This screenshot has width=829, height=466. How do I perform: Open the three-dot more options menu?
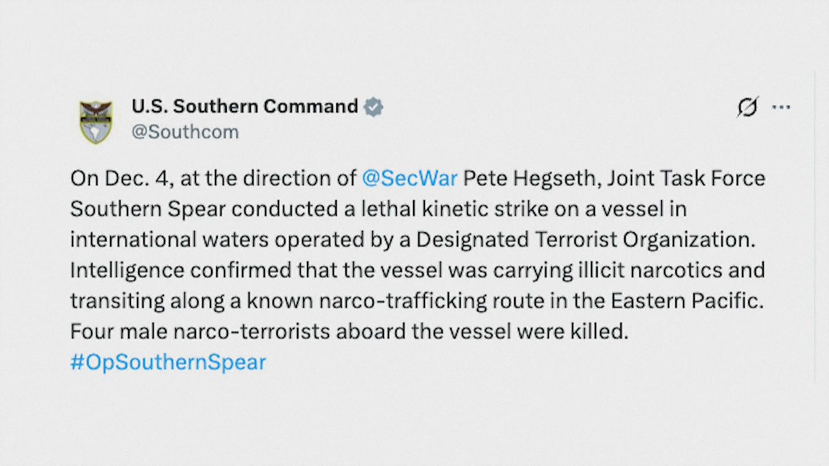[x=781, y=107]
